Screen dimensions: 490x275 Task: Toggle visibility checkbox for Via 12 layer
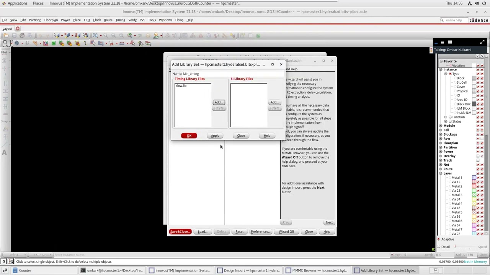point(477,182)
